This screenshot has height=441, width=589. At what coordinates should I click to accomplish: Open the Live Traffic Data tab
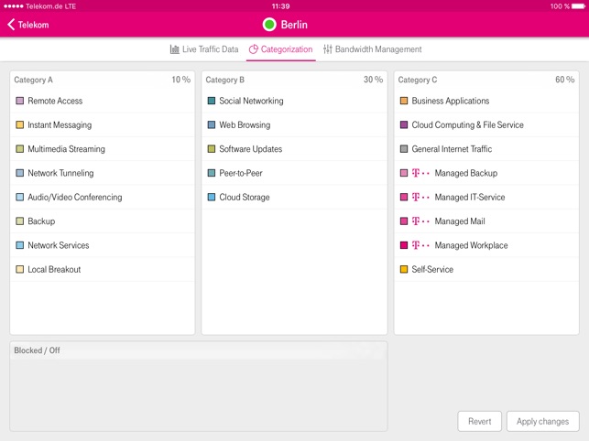coord(204,49)
